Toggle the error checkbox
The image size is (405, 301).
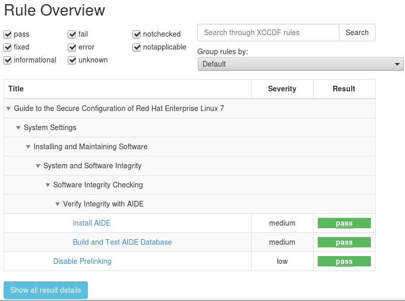(72, 47)
